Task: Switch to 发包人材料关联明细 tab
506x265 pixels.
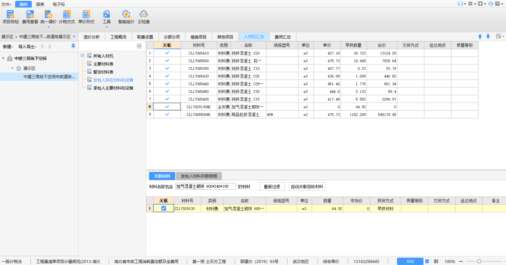Action: pyautogui.click(x=199, y=176)
